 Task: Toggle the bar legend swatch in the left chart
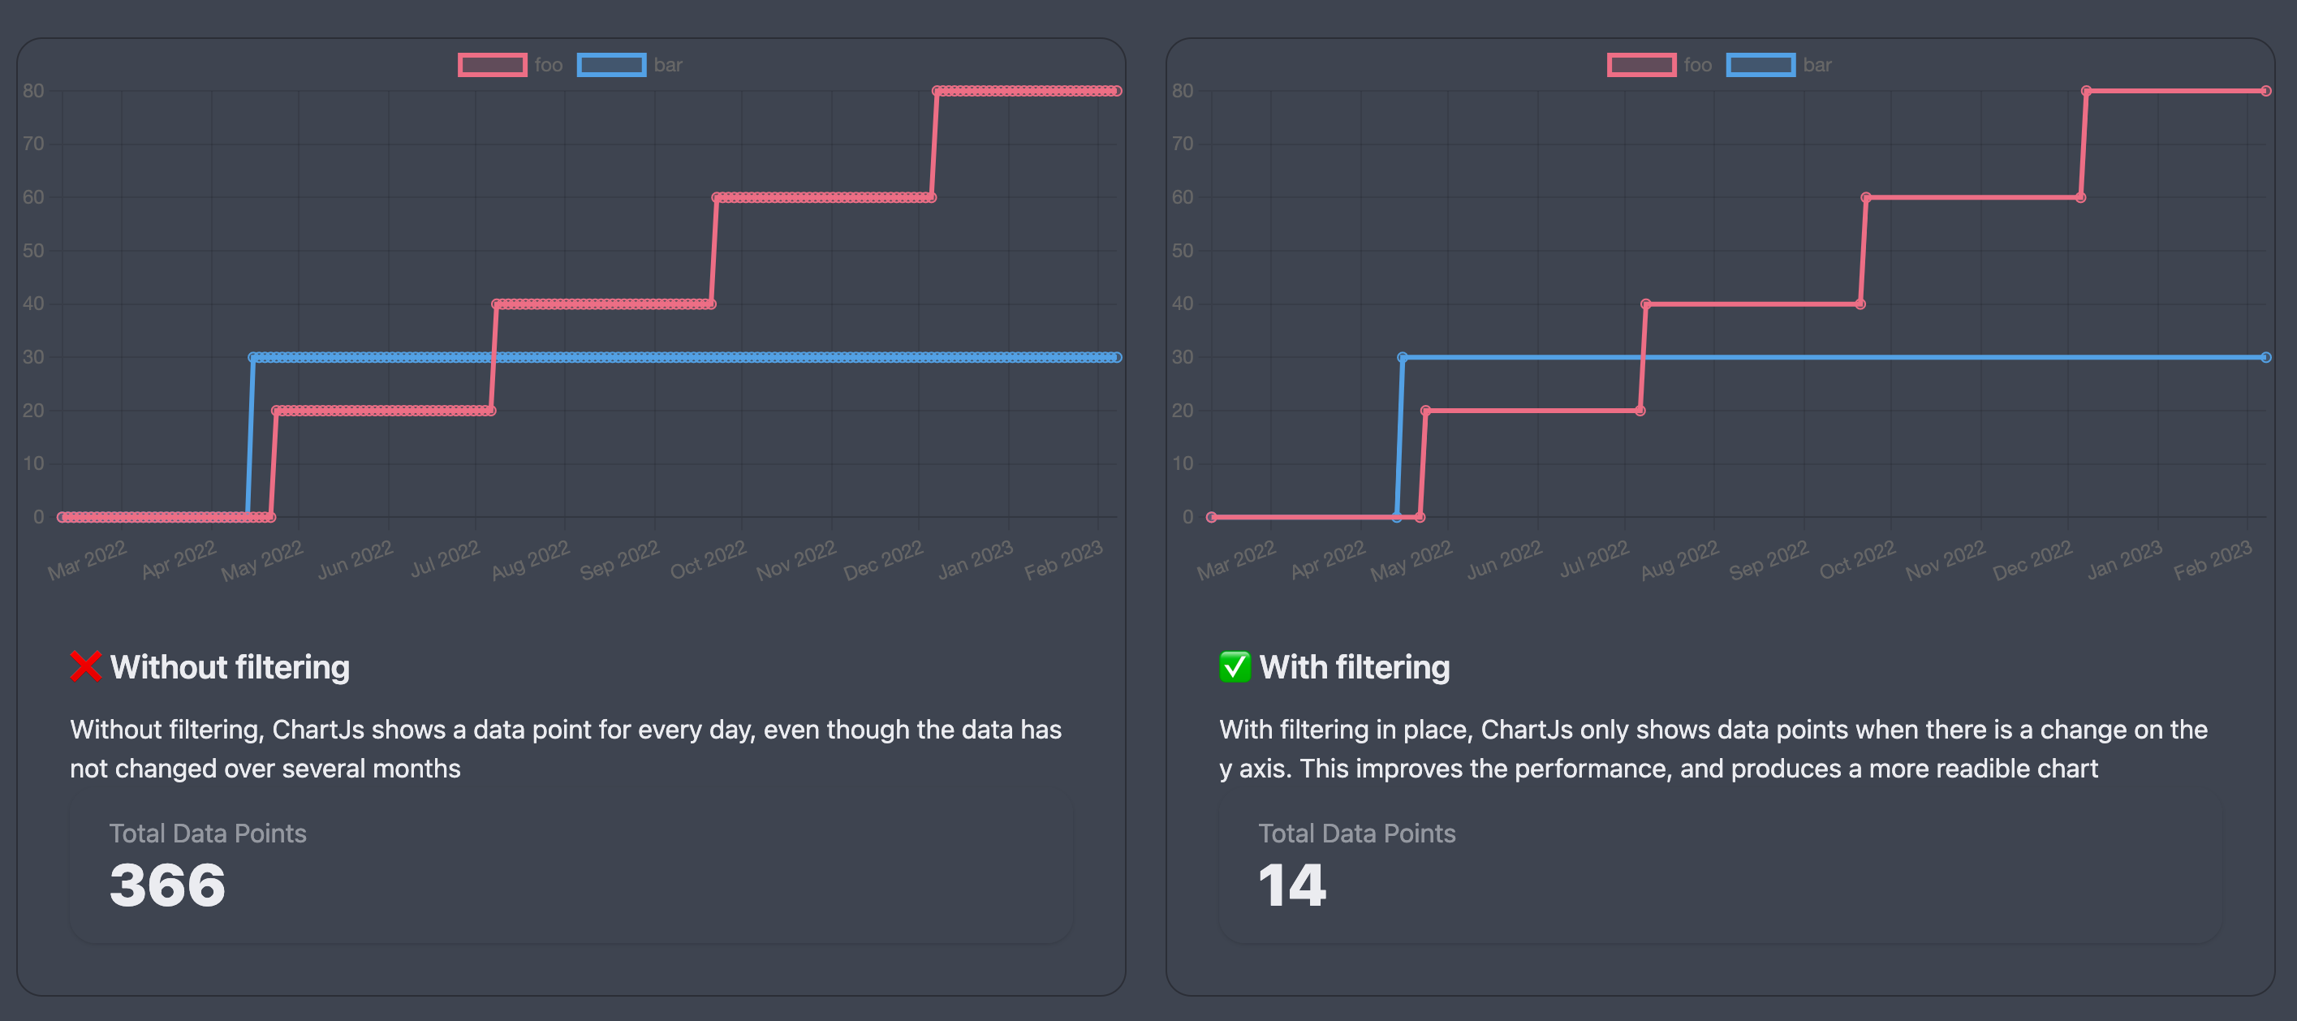[611, 65]
